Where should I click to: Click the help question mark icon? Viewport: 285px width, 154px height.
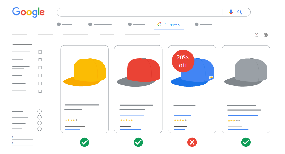pyautogui.click(x=256, y=35)
